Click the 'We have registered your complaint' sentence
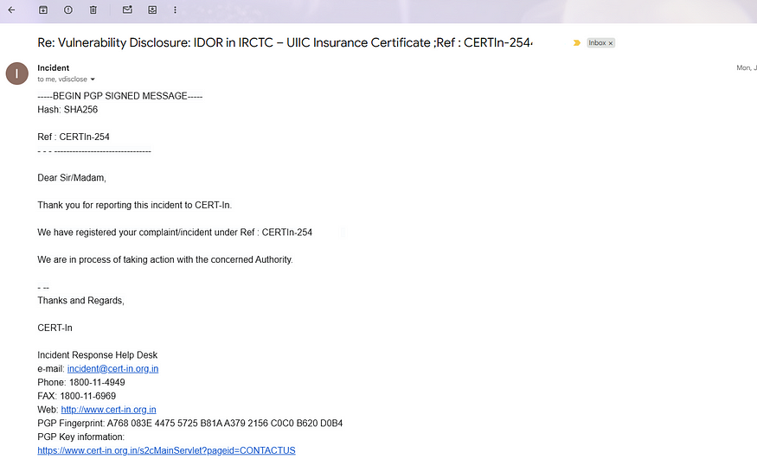Image resolution: width=757 pixels, height=459 pixels. [x=175, y=233]
